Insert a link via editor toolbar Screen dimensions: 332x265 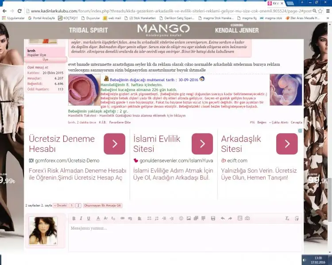coord(122,218)
